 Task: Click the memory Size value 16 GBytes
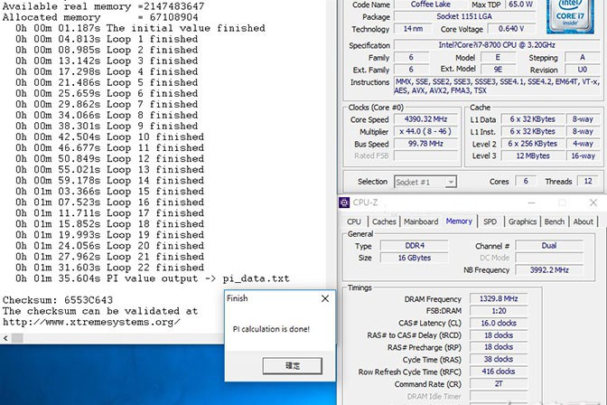tap(415, 258)
